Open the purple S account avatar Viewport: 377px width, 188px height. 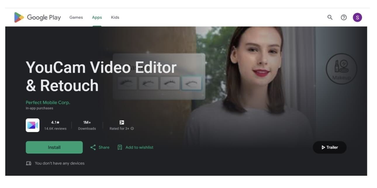click(x=357, y=18)
